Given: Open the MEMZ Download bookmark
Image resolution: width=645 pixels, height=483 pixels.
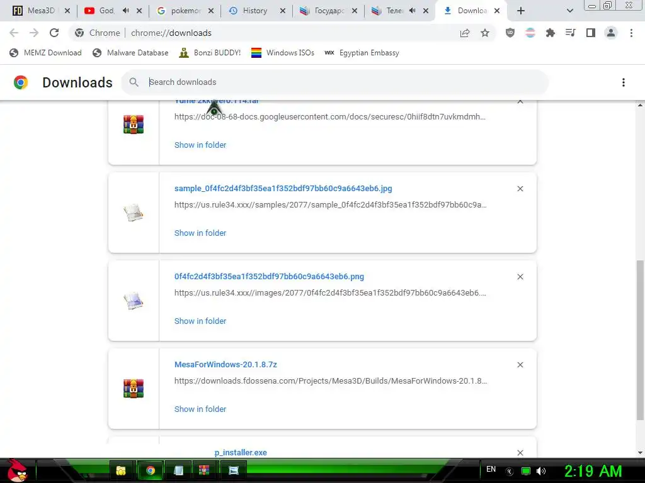Looking at the screenshot, I should [45, 53].
